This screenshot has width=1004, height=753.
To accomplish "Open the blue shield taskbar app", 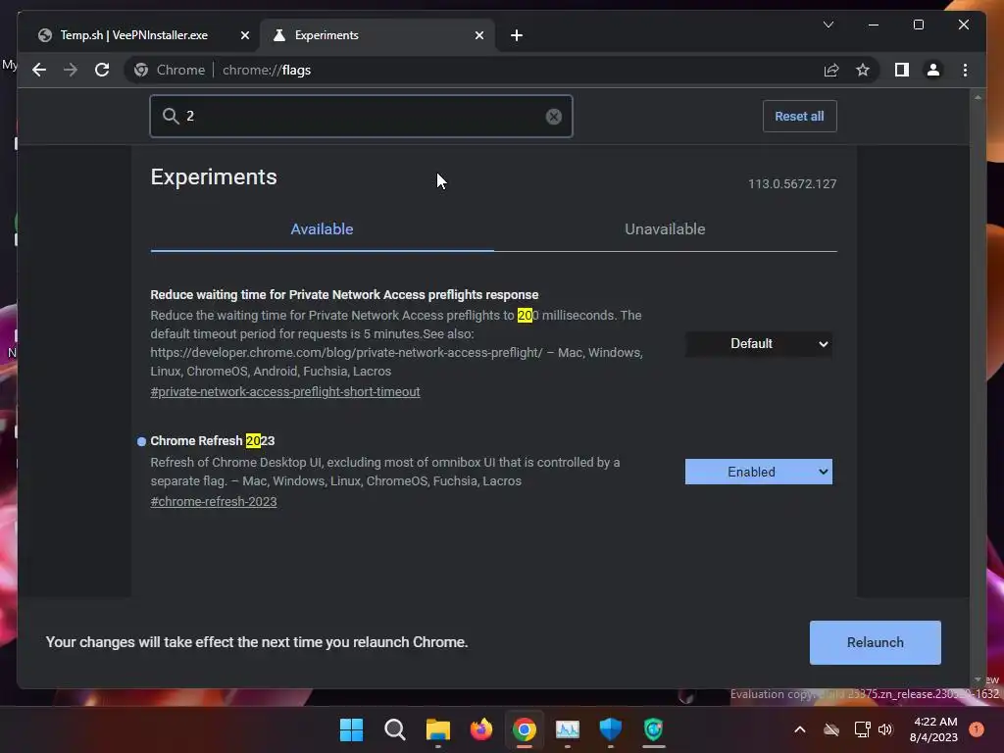I will [x=610, y=729].
